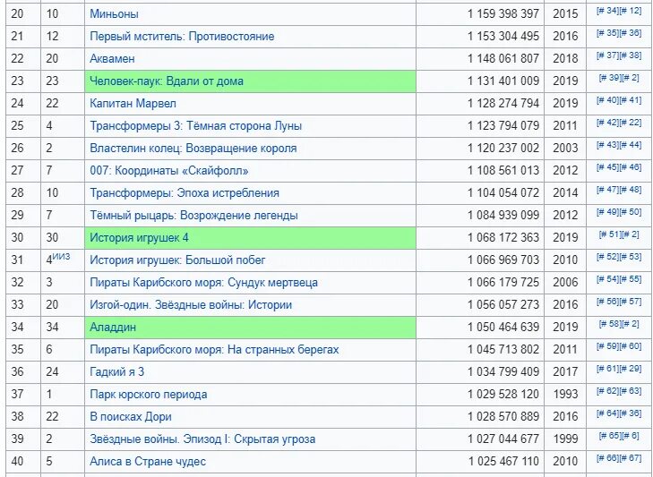Screen dimensions: 653x477
Task: Open Парк юрского периода link
Action: click(148, 395)
